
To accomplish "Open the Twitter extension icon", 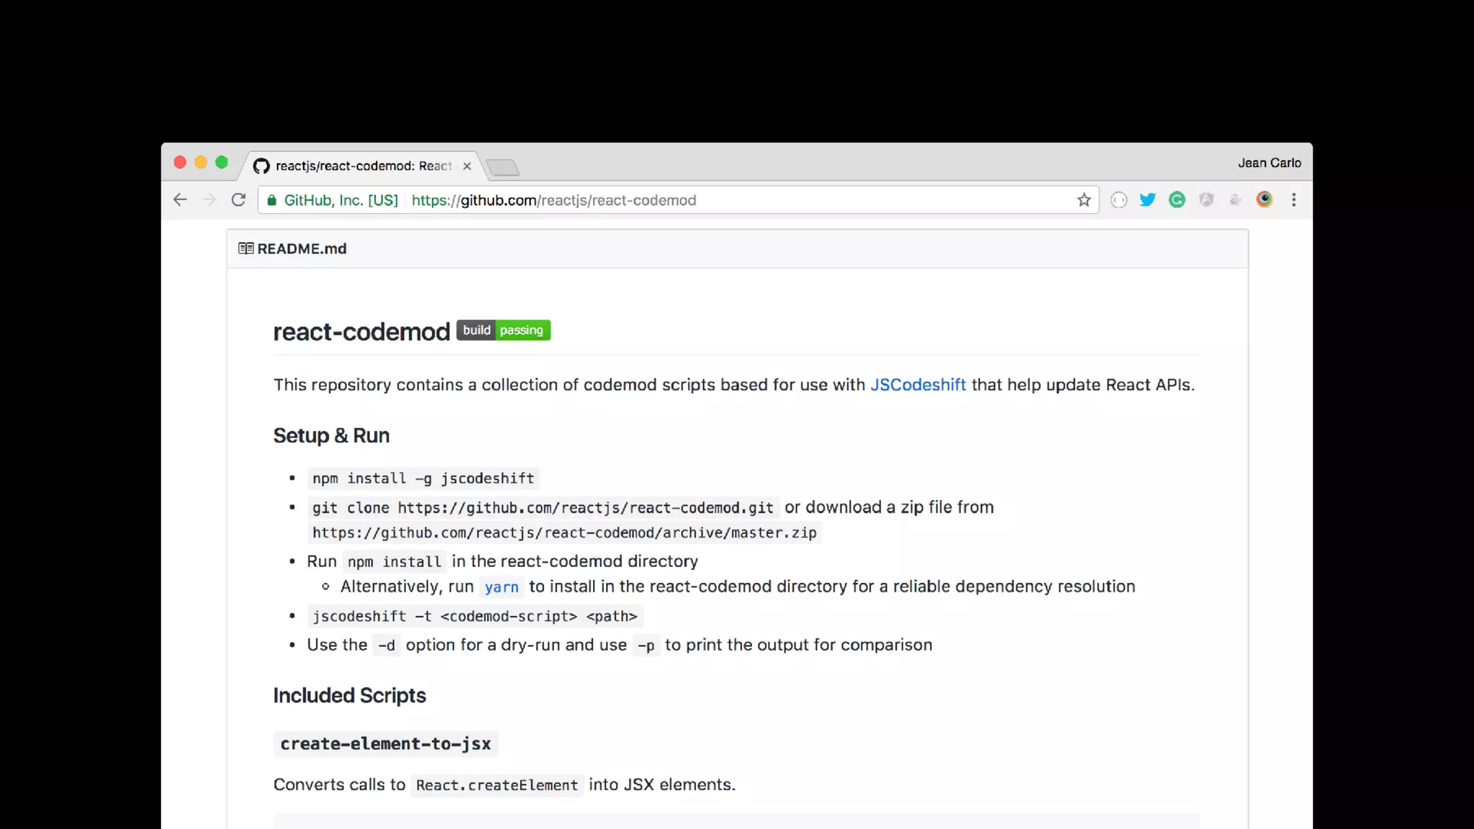I will click(x=1147, y=200).
